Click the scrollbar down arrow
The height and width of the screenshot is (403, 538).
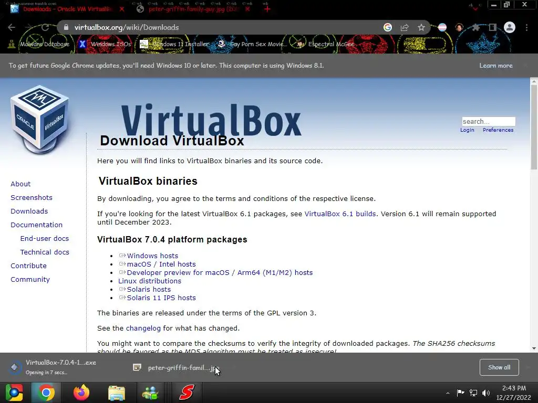(534, 348)
